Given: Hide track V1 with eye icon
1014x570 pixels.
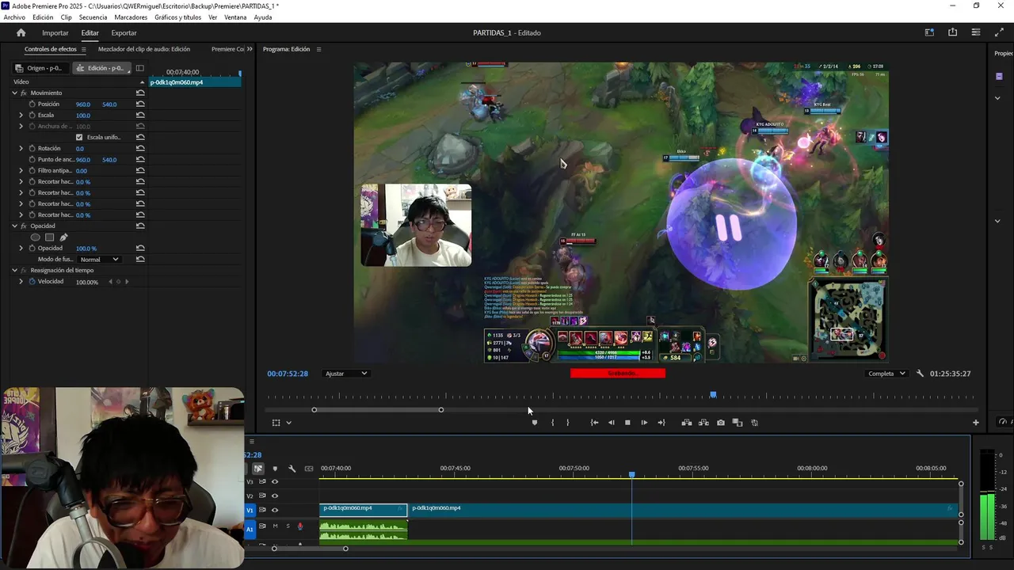Looking at the screenshot, I should [275, 510].
